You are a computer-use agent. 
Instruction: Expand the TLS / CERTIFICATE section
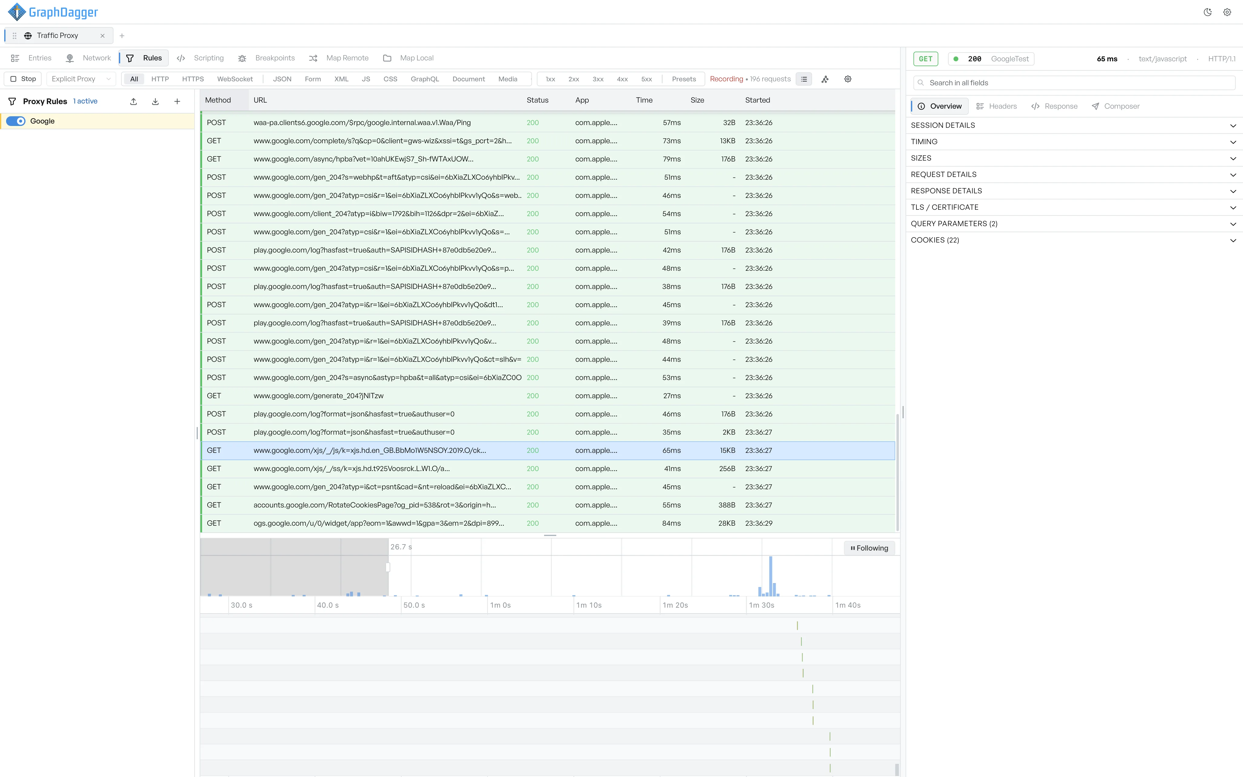click(x=1074, y=207)
